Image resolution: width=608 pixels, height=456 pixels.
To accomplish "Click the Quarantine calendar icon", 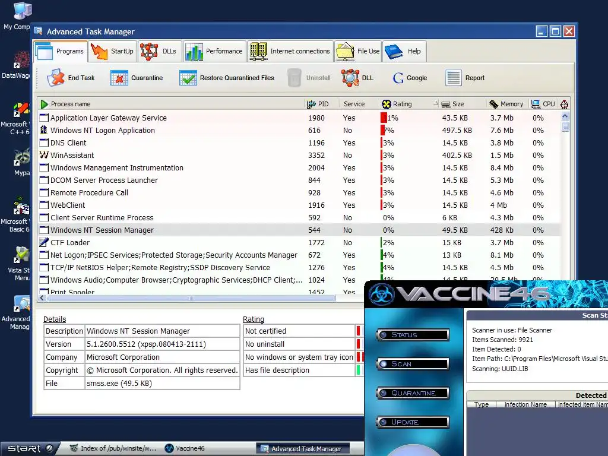I will point(119,78).
